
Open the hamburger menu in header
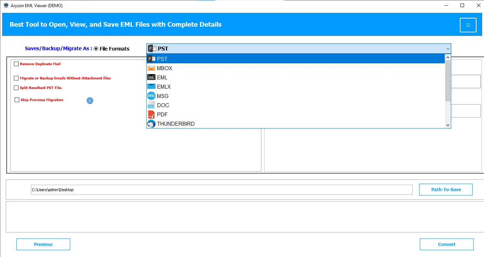tap(468, 25)
